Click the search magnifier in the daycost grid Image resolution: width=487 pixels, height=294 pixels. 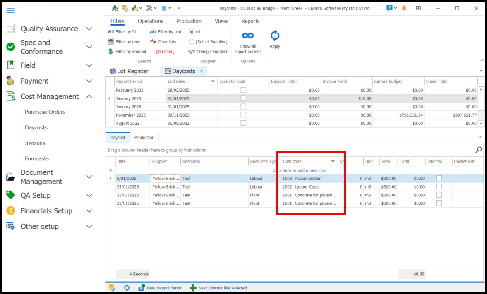click(x=478, y=150)
